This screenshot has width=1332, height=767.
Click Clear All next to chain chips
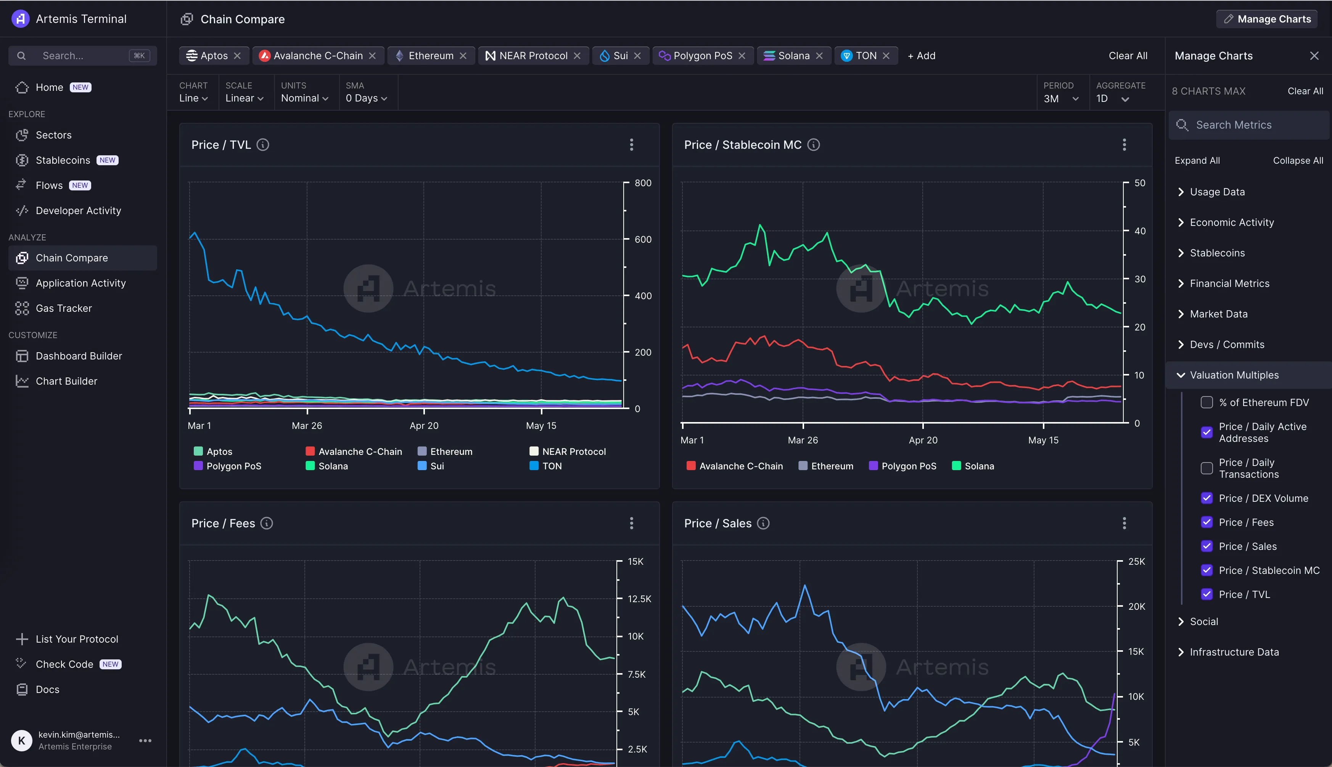(1128, 56)
